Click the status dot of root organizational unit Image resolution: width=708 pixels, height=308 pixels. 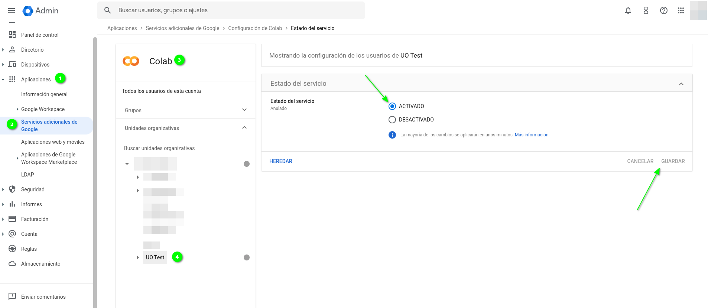tap(247, 164)
